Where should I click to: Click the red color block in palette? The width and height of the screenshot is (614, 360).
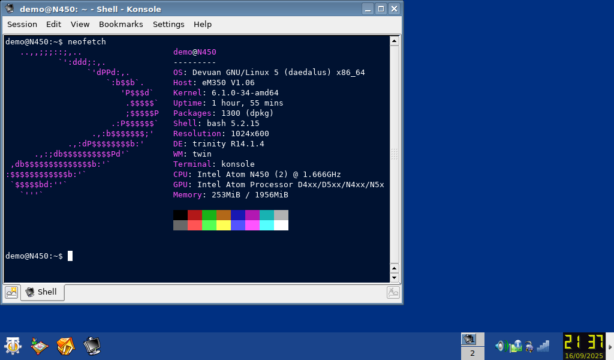click(195, 215)
